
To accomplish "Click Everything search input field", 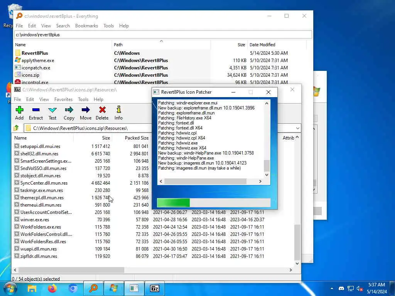I will tap(163, 35).
